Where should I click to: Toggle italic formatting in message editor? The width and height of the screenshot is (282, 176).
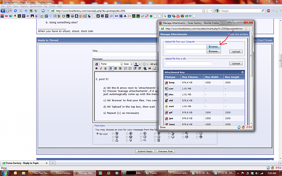(101, 68)
